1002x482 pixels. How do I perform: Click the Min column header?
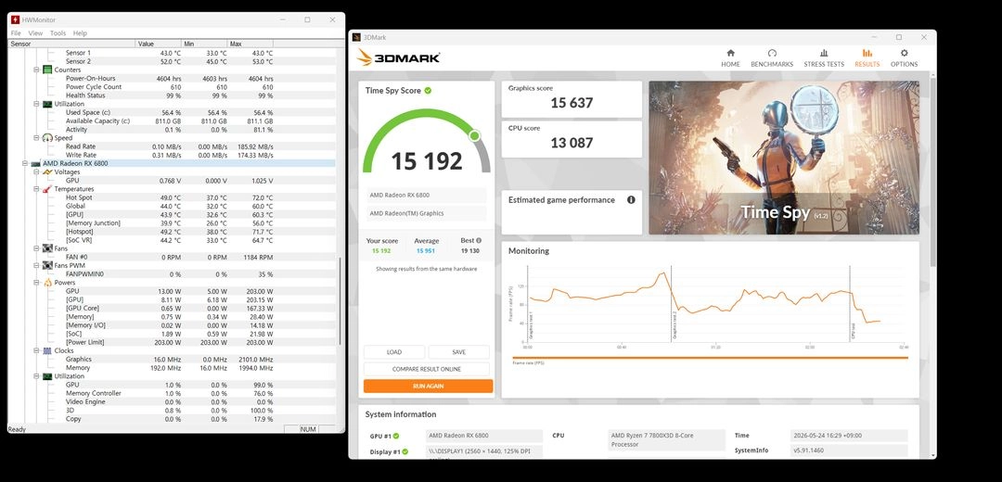click(x=205, y=44)
